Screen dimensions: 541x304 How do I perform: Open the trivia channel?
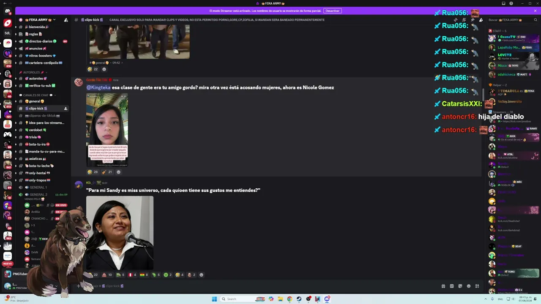(43, 137)
